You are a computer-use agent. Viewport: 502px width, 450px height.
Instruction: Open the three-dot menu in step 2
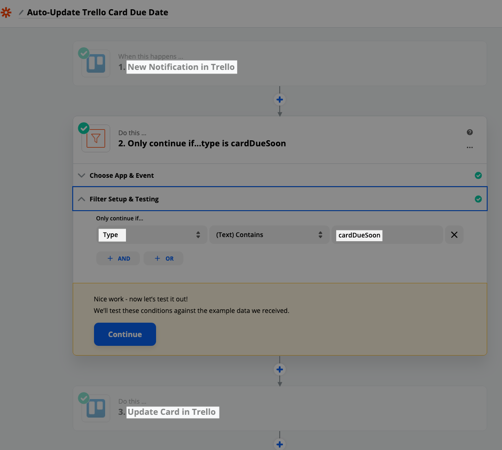tap(470, 148)
